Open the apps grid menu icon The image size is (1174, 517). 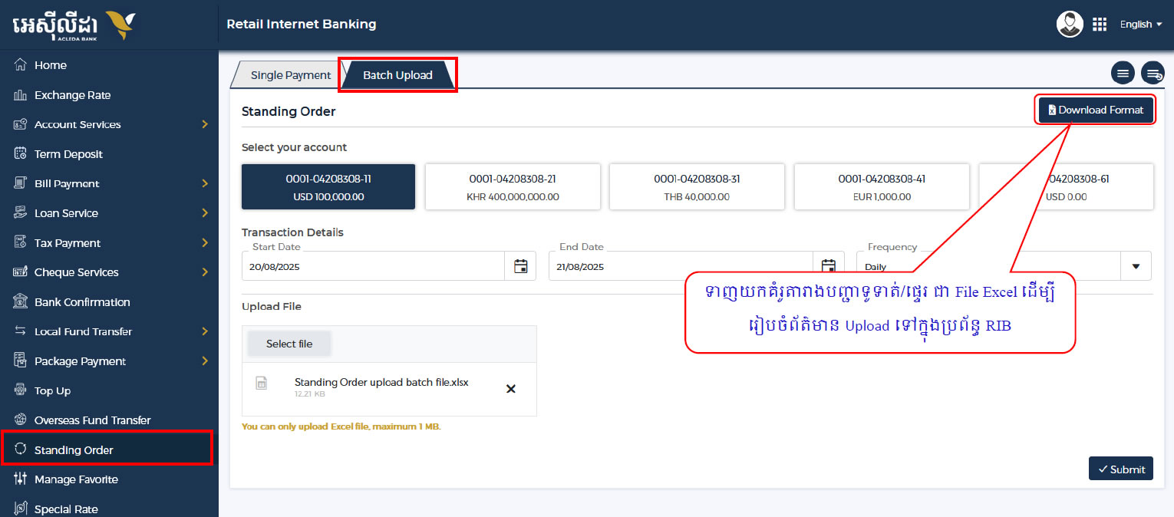click(1100, 25)
